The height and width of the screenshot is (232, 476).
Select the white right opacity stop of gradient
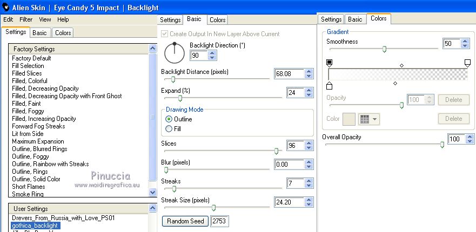coord(467,63)
